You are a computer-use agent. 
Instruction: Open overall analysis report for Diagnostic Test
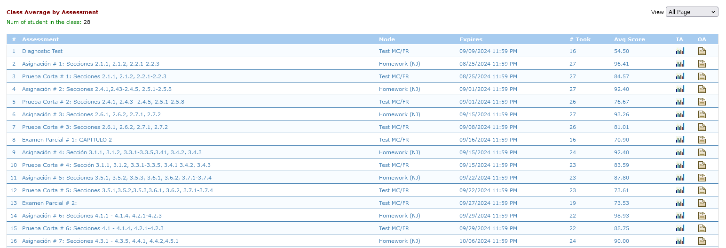pyautogui.click(x=702, y=51)
